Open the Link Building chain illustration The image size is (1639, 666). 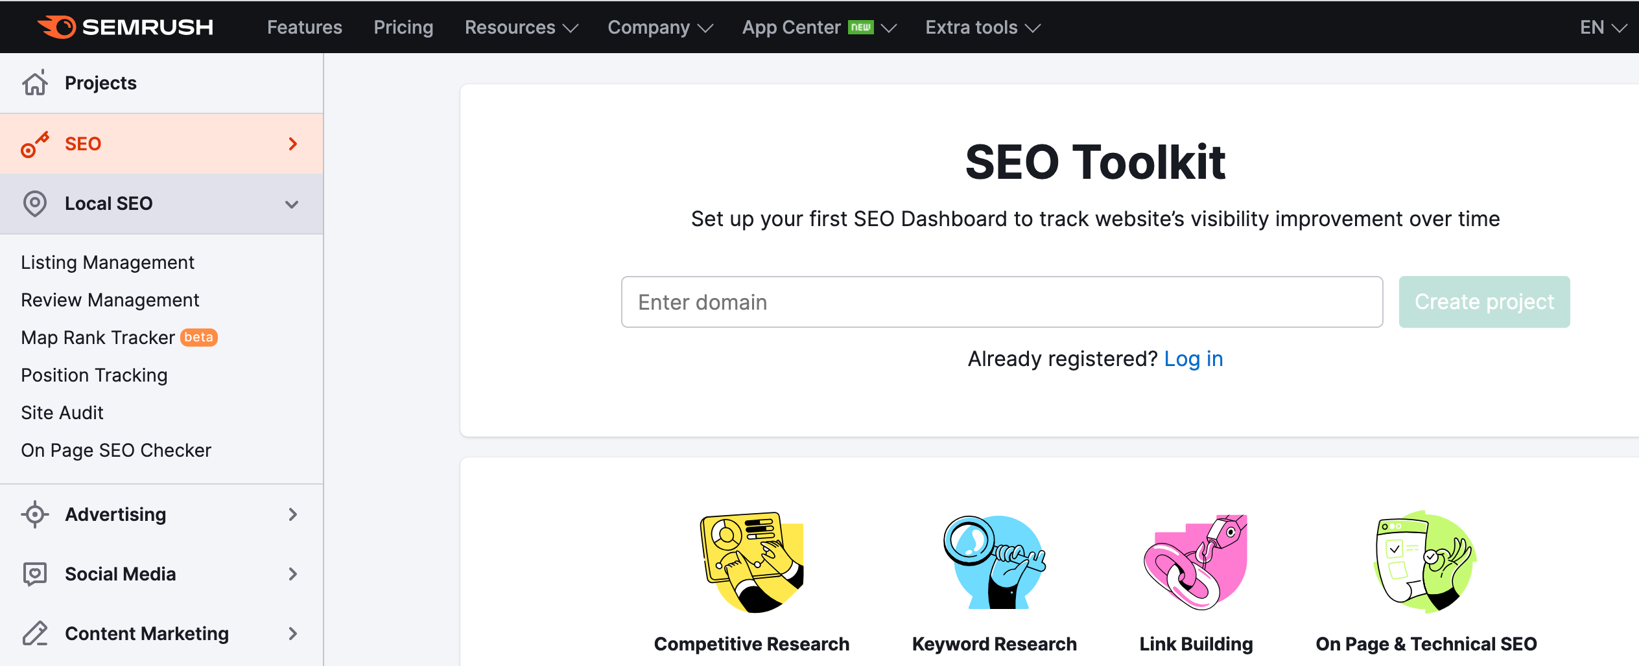pos(1196,562)
